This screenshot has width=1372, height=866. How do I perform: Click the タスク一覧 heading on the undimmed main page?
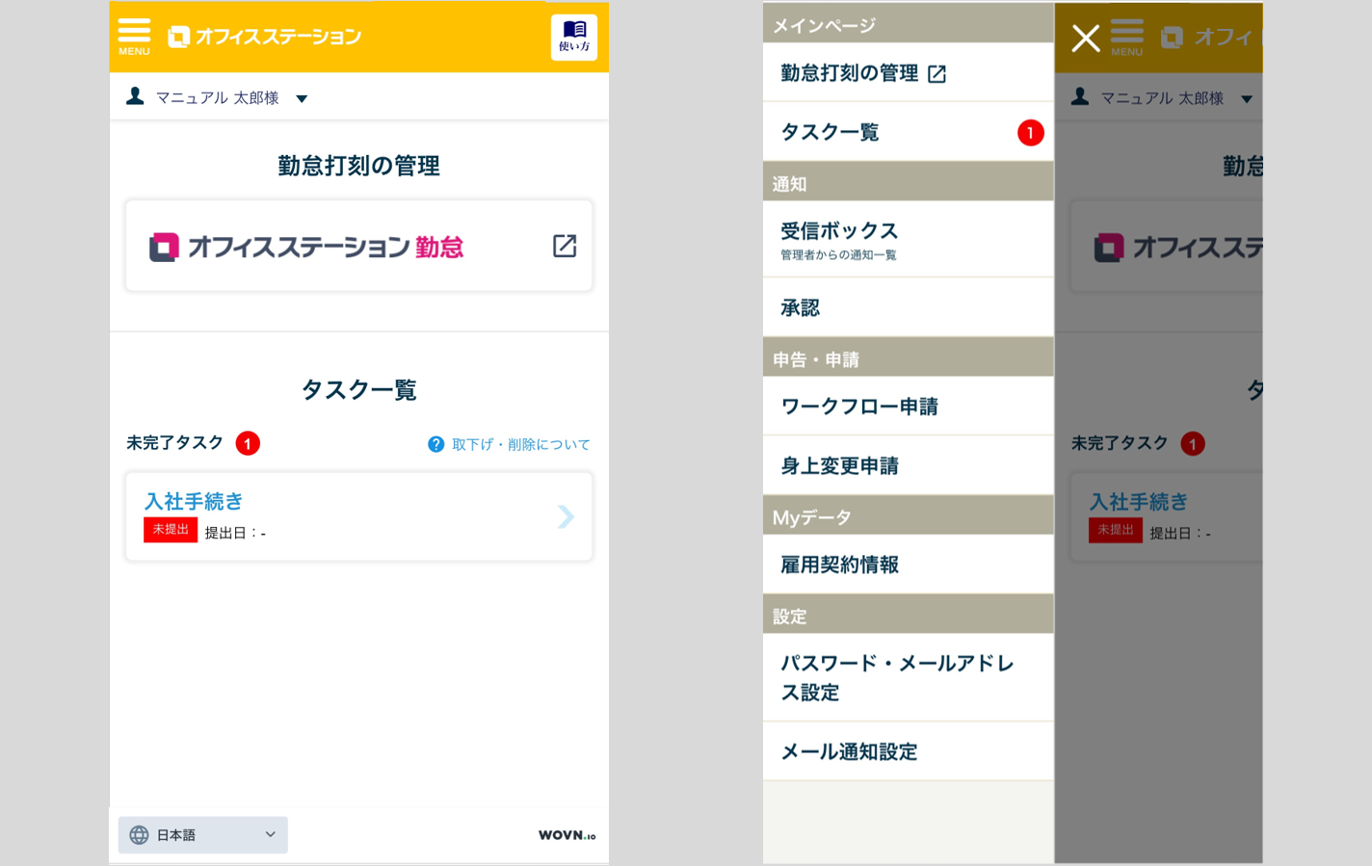click(x=358, y=389)
